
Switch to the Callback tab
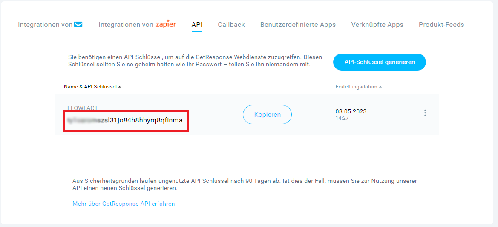click(x=231, y=24)
